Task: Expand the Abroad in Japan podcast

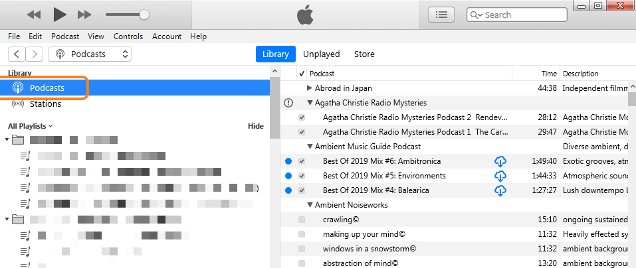Action: click(310, 88)
